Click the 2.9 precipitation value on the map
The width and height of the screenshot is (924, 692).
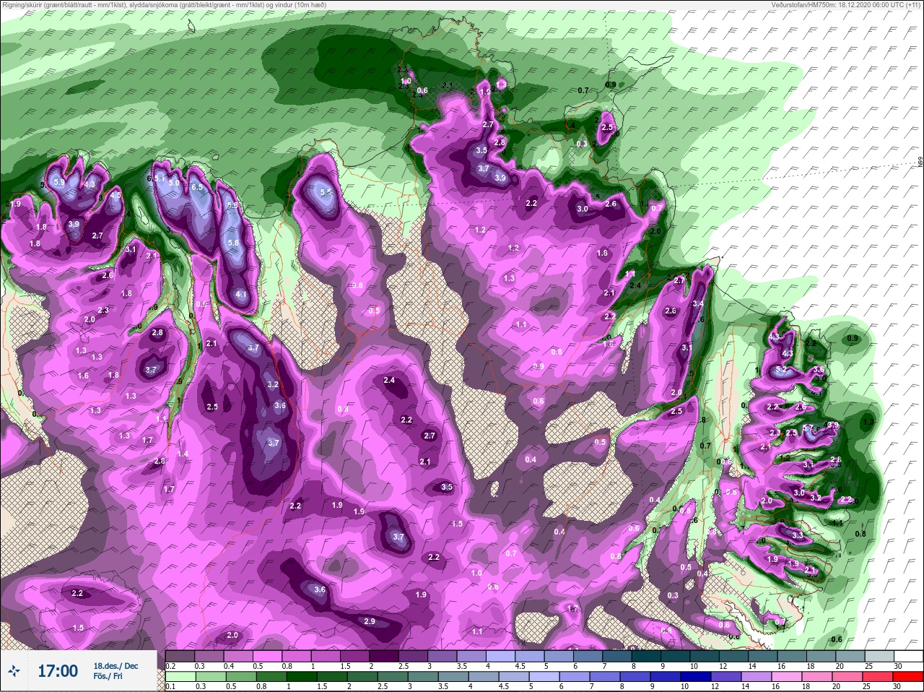coord(370,622)
